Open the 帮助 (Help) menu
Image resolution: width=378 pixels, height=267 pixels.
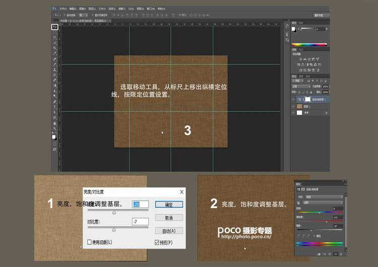click(161, 9)
